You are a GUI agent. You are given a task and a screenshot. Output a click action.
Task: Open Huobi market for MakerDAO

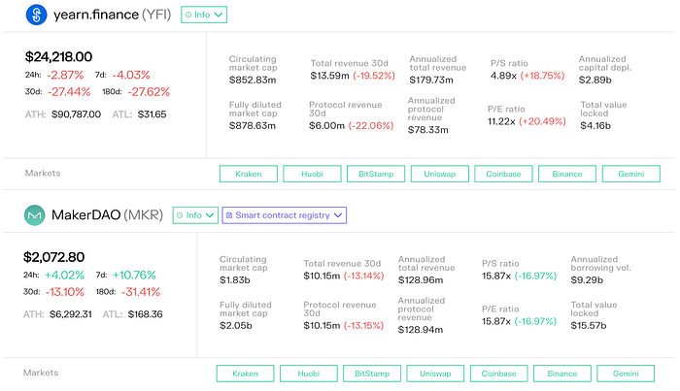click(309, 374)
